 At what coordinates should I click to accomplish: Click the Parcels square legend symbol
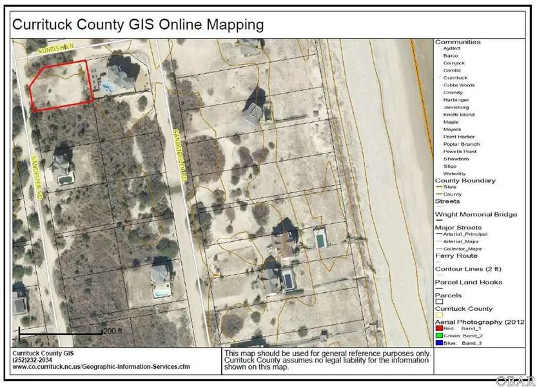point(439,301)
